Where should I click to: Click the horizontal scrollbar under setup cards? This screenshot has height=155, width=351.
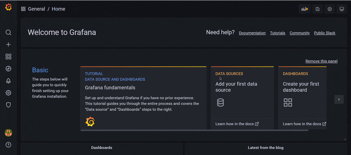click(x=194, y=130)
